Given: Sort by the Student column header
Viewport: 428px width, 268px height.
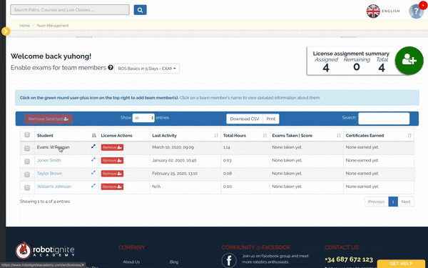Looking at the screenshot, I should click(x=66, y=135).
